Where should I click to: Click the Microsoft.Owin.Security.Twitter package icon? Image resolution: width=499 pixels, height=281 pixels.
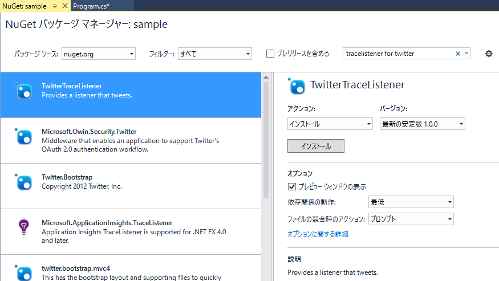[23, 136]
